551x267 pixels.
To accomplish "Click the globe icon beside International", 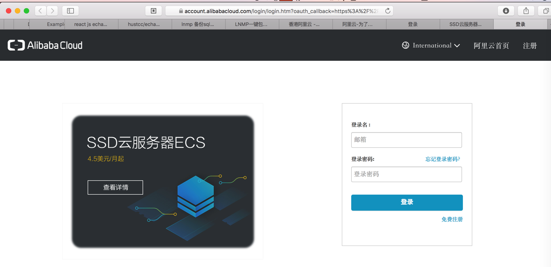I will click(x=405, y=45).
